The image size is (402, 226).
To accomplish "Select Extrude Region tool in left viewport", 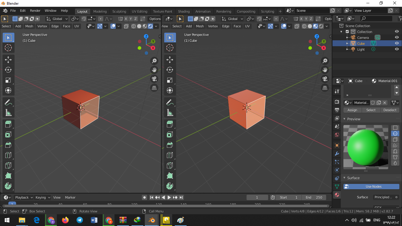I will (8, 124).
